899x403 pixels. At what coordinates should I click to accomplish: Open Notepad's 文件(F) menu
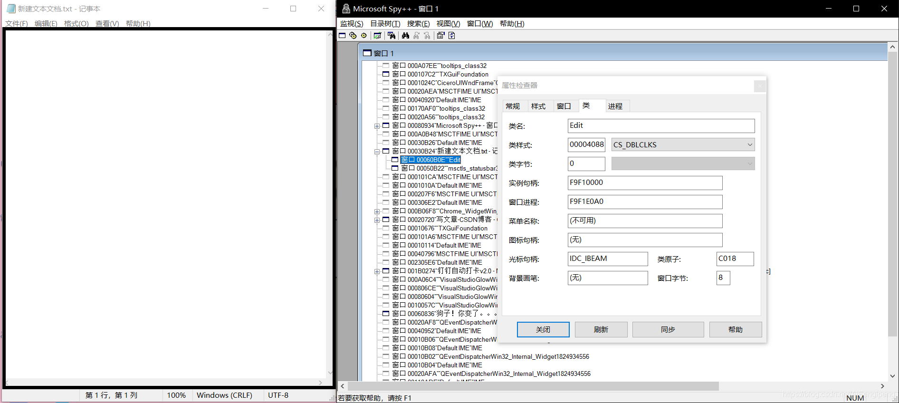(x=17, y=24)
